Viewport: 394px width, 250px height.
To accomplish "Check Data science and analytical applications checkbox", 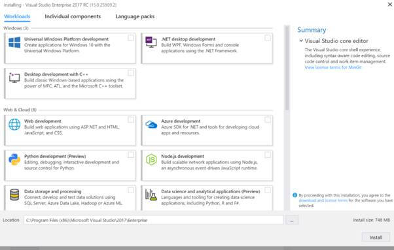I will coord(268,190).
